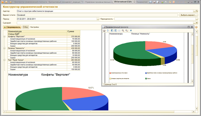Viewport: 201px width, 116px height.
Task: Open Настройки
Action: (x=34, y=27)
